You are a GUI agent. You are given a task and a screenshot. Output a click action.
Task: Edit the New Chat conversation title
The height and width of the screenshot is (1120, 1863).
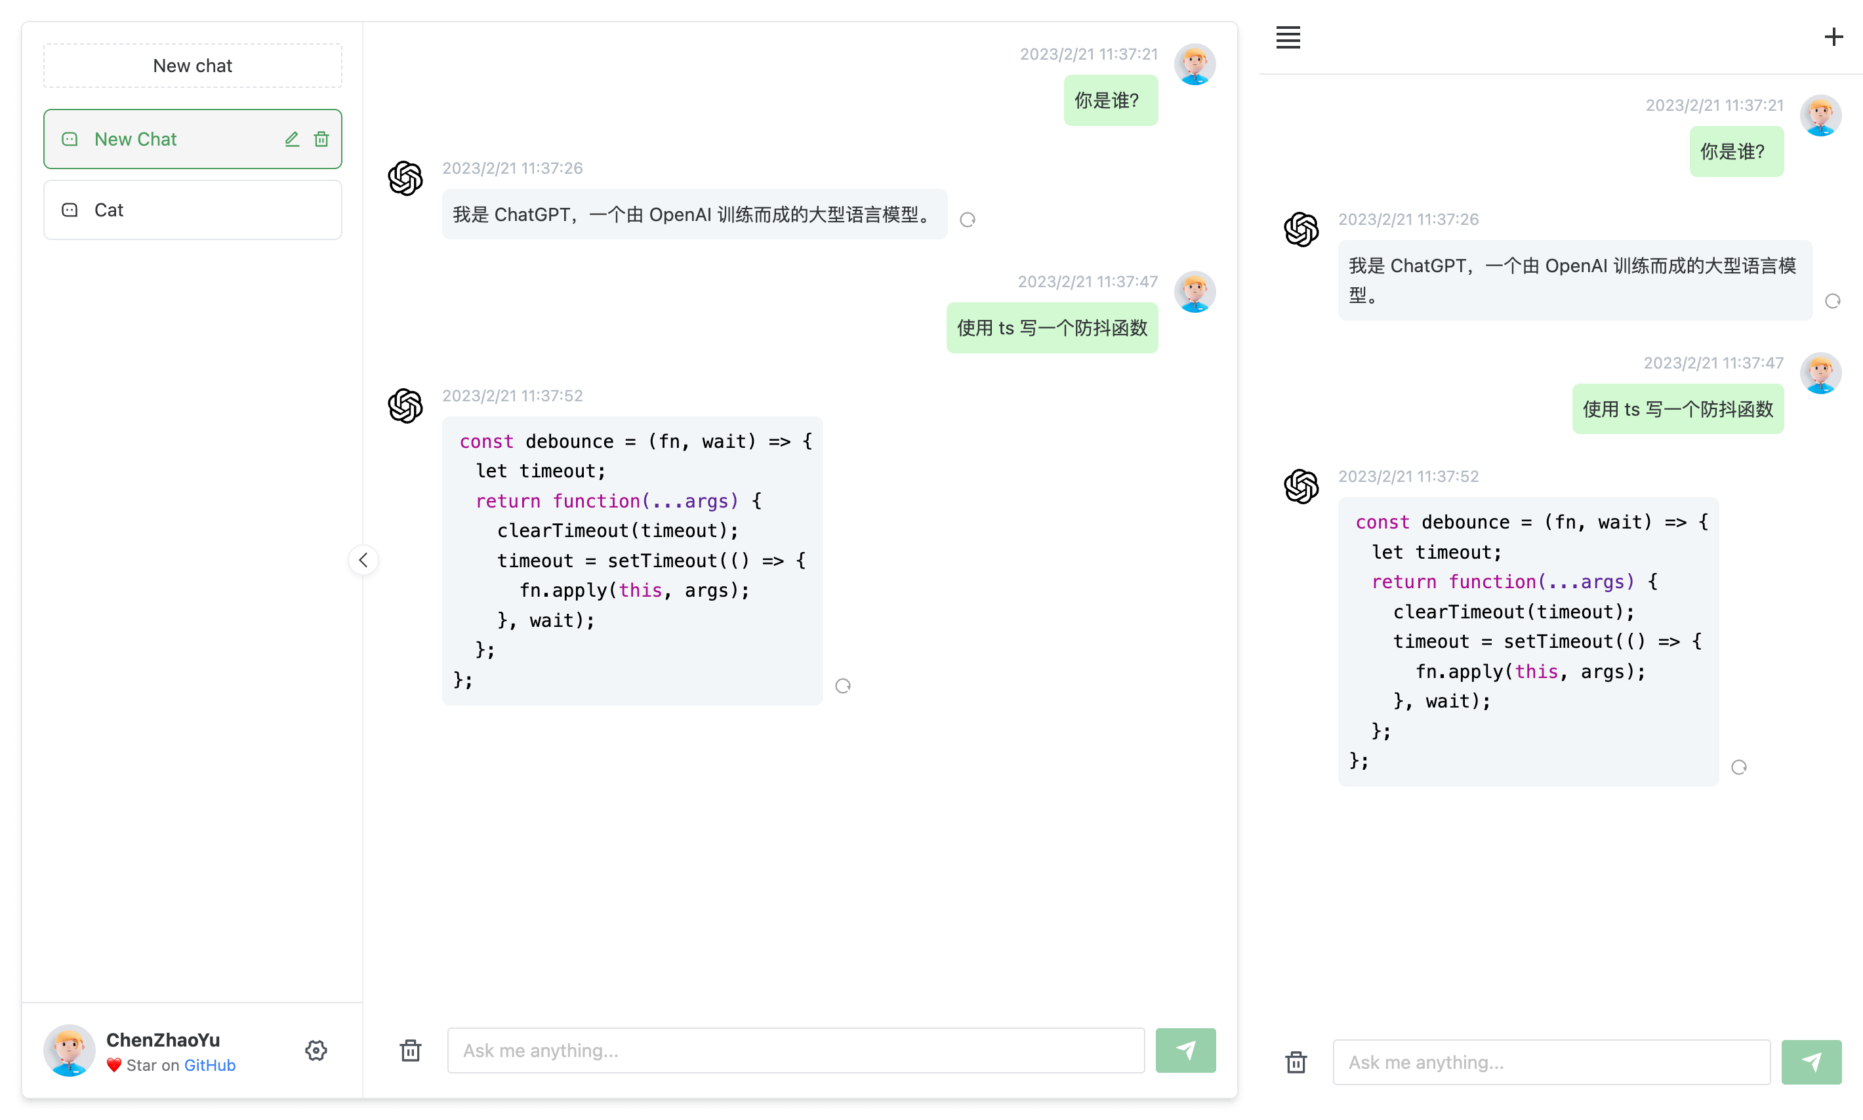(x=291, y=139)
